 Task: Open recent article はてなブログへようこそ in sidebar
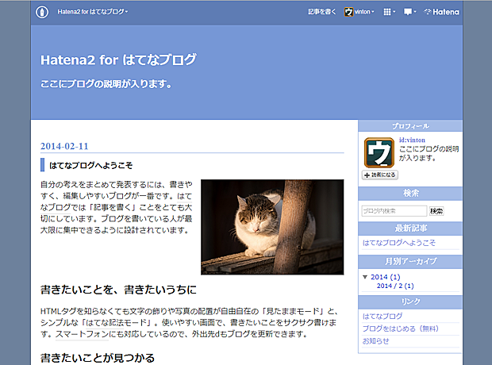(399, 243)
